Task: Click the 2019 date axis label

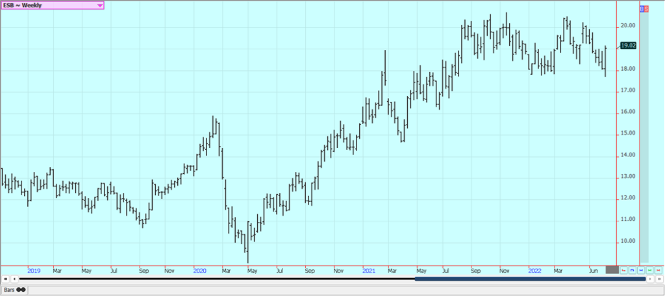Action: [x=34, y=270]
